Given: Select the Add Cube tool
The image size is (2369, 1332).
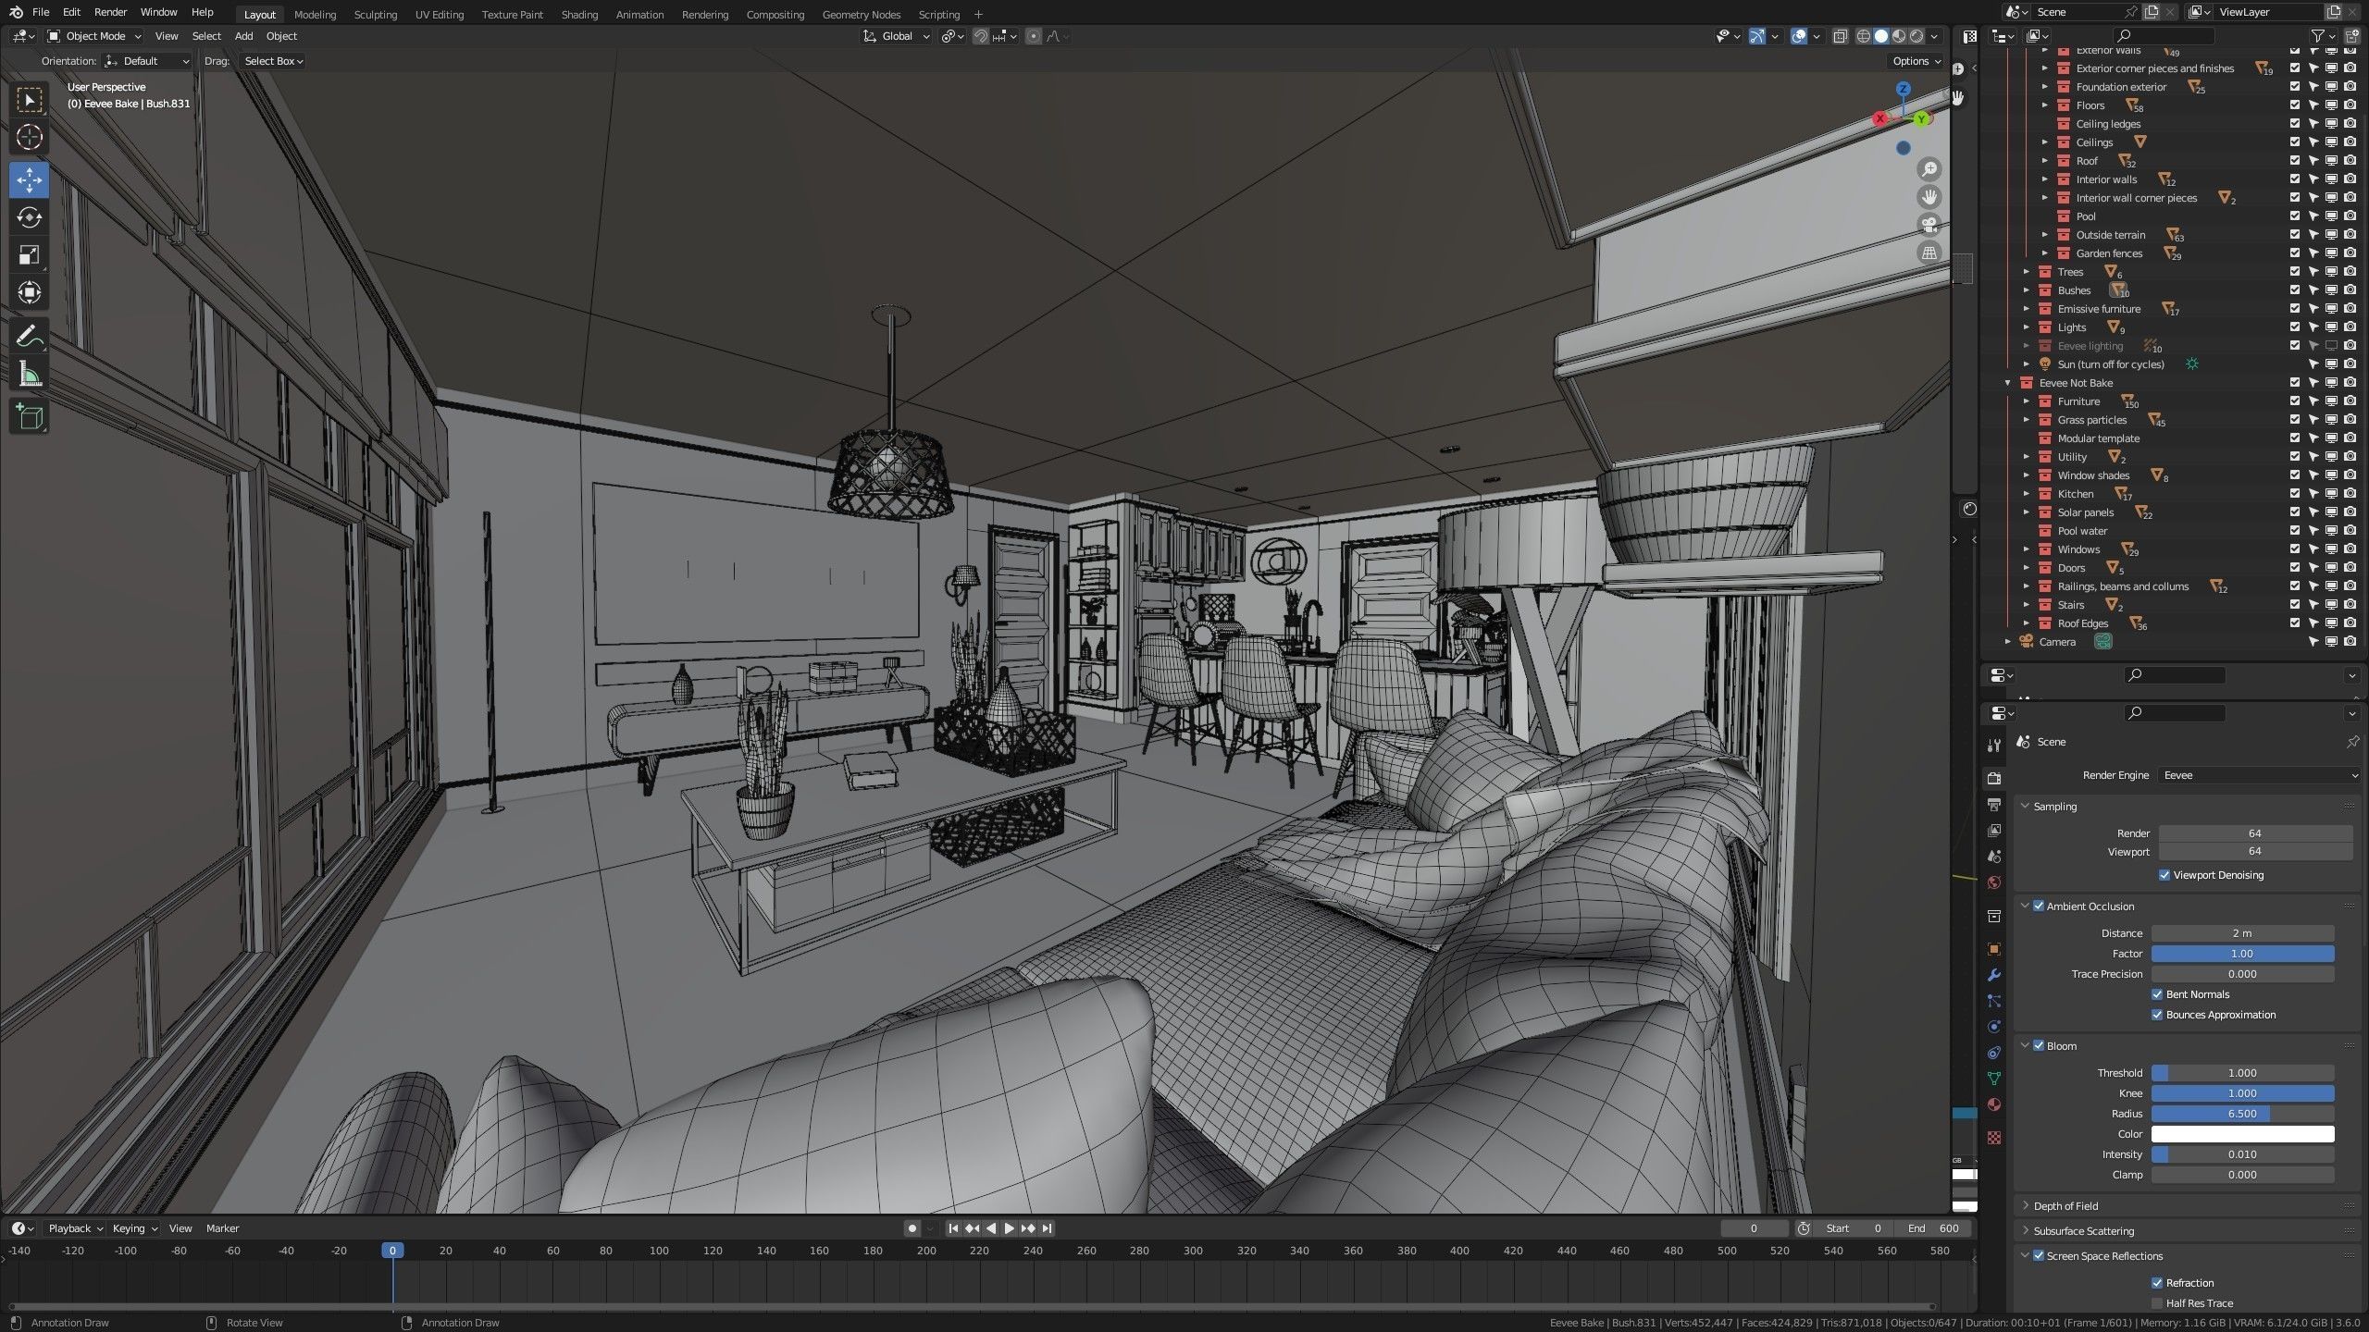Looking at the screenshot, I should tap(29, 417).
